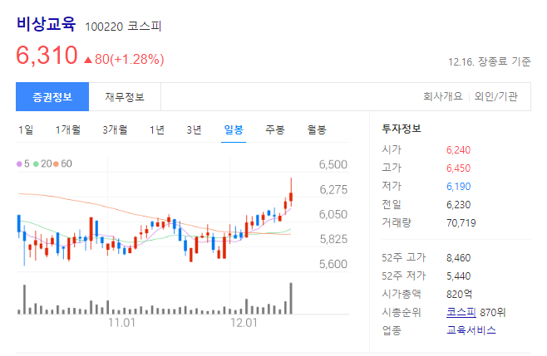Click the 6,275 price axis label
547x356 pixels.
[333, 189]
